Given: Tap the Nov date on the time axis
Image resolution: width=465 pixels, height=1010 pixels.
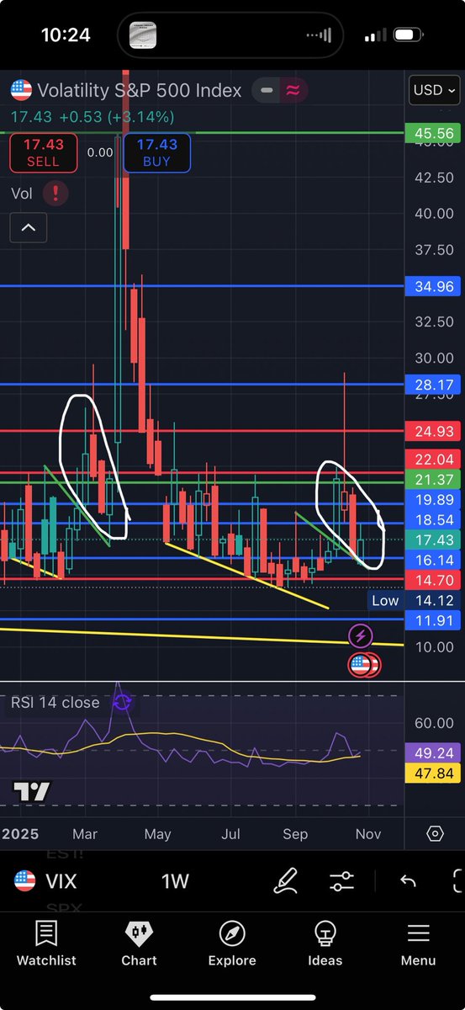Looking at the screenshot, I should tap(368, 834).
